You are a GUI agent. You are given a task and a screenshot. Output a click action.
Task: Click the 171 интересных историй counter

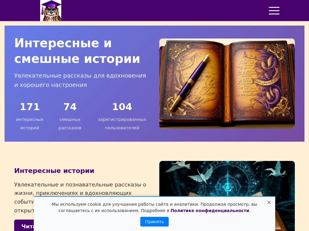tap(30, 116)
